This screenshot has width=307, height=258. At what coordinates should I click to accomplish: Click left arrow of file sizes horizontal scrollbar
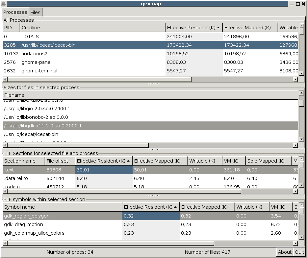(x=5, y=145)
